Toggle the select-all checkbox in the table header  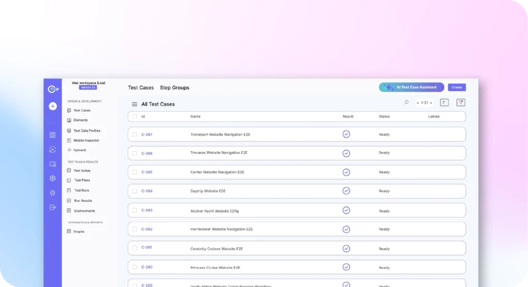tap(135, 116)
